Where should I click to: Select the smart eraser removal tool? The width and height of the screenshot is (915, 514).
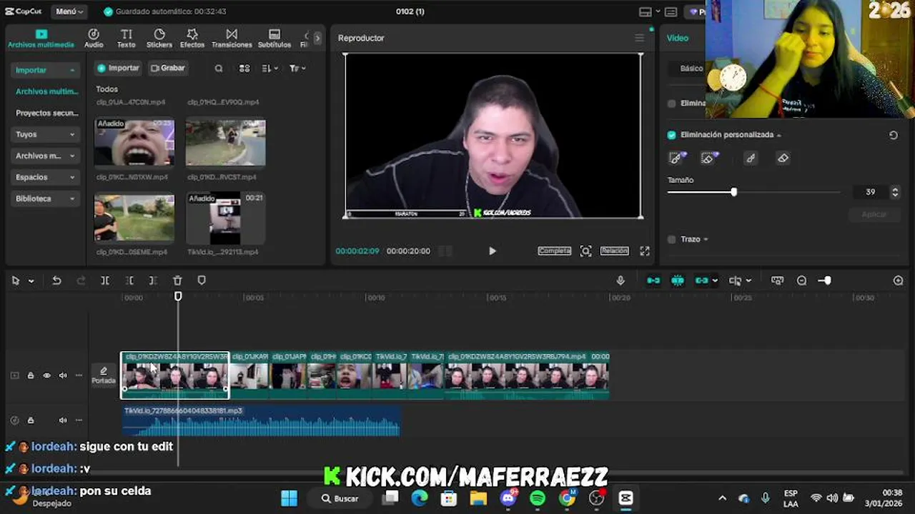click(x=709, y=158)
